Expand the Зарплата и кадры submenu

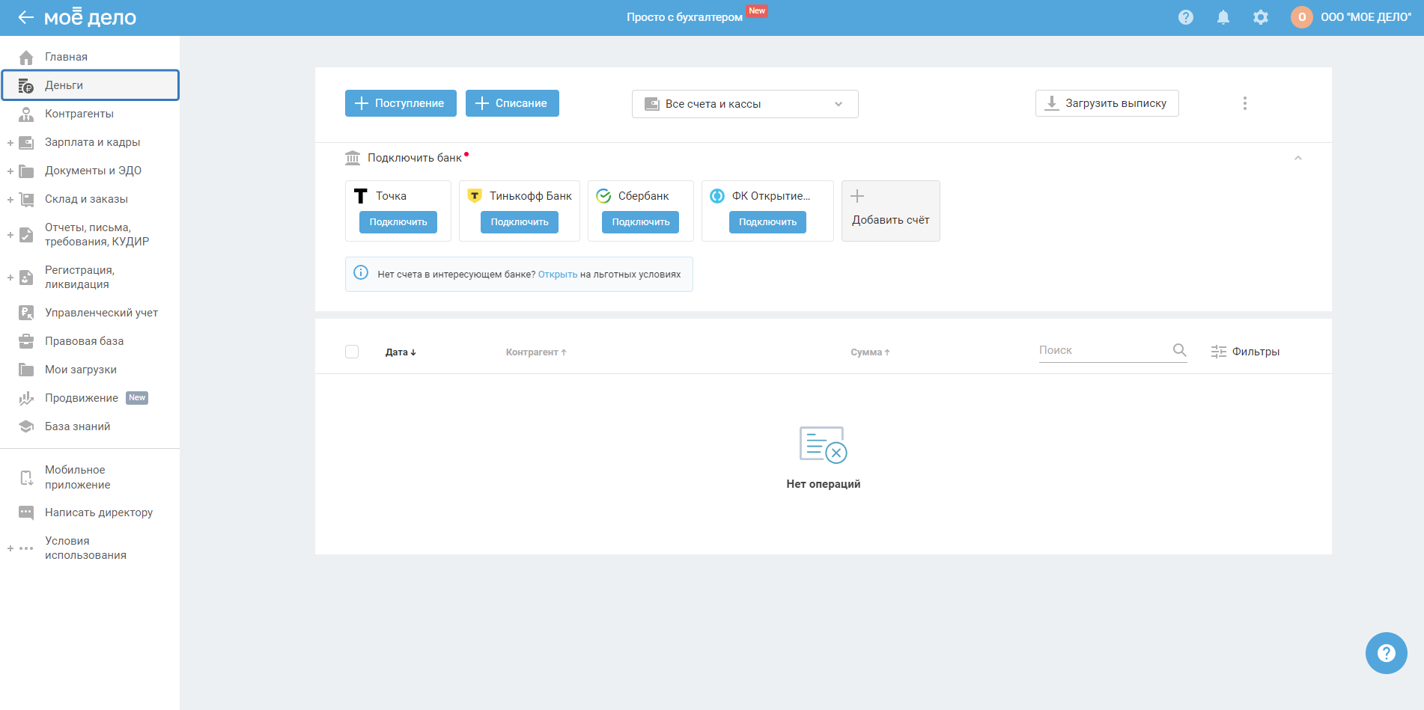click(x=10, y=142)
